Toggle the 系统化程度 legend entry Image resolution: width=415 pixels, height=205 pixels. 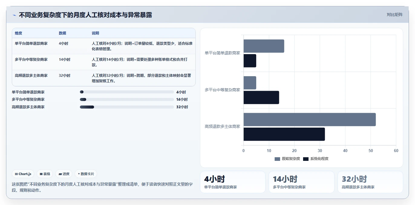(x=316, y=159)
